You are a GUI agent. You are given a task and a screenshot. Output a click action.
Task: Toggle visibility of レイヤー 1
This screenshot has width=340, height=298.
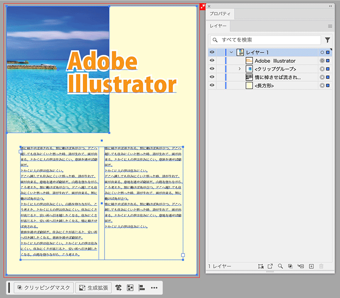[x=212, y=52]
